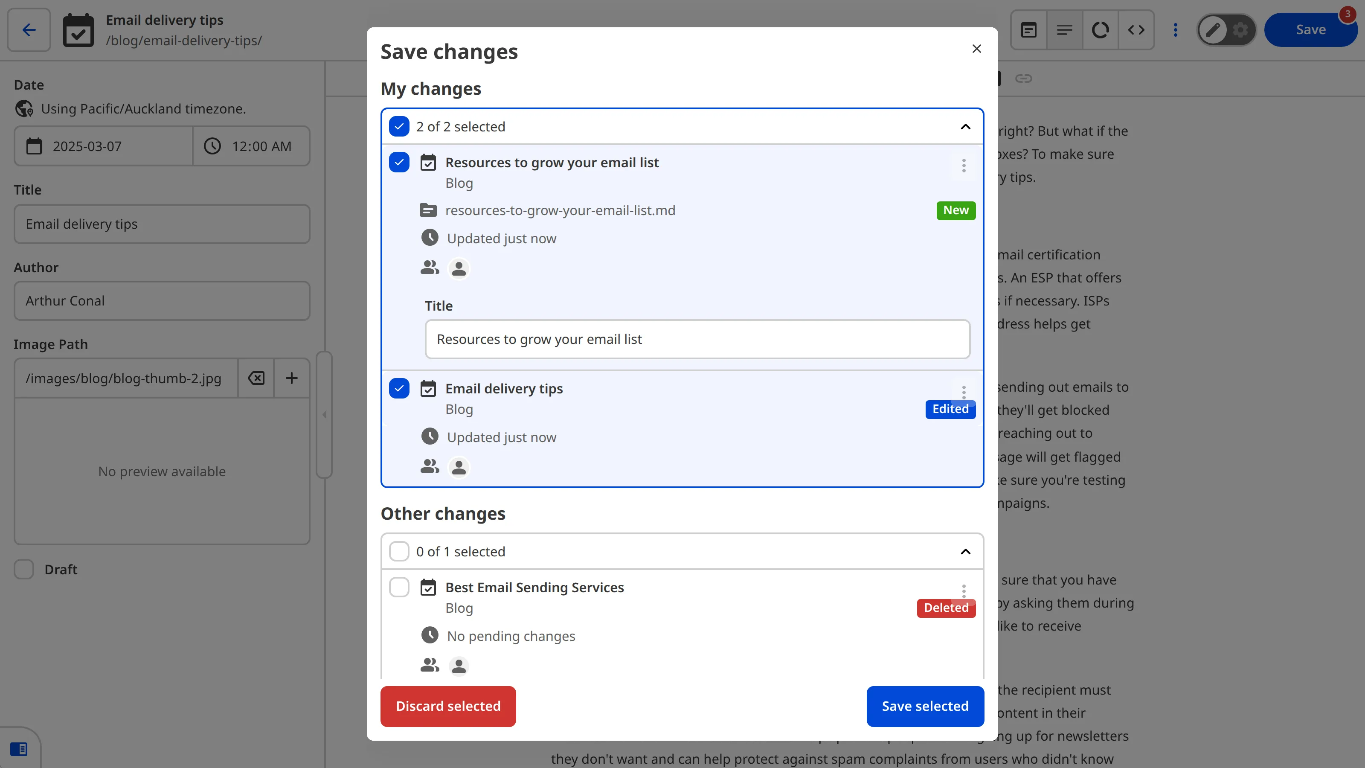Toggle the edit/settings mode switch
Screen dimensions: 1365x768
coord(1226,30)
